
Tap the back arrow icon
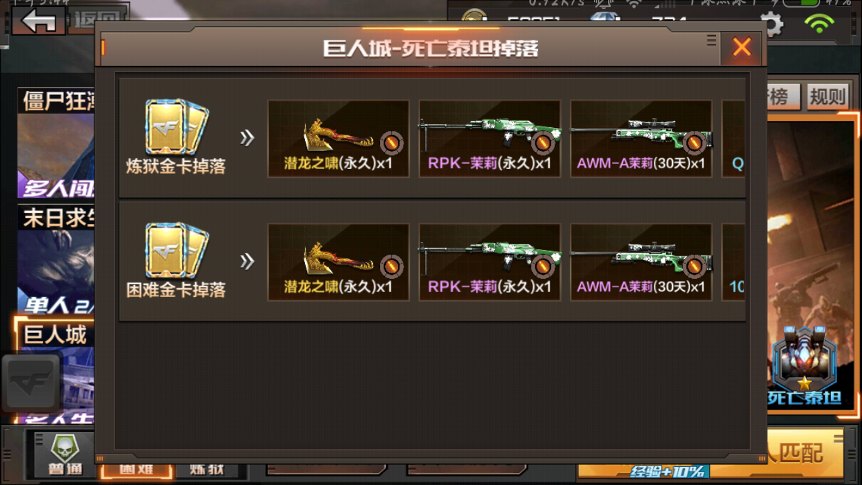point(38,20)
